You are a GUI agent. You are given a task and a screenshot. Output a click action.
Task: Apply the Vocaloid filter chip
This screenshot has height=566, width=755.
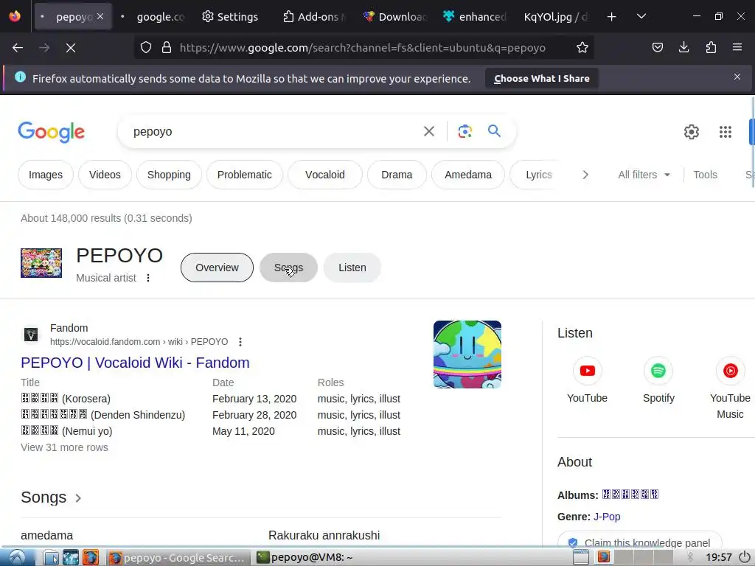(x=325, y=175)
